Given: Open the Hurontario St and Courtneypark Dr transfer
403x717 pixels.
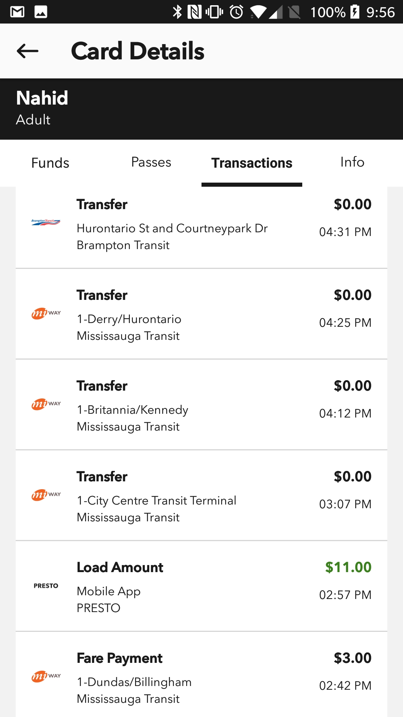Looking at the screenshot, I should (172, 228).
